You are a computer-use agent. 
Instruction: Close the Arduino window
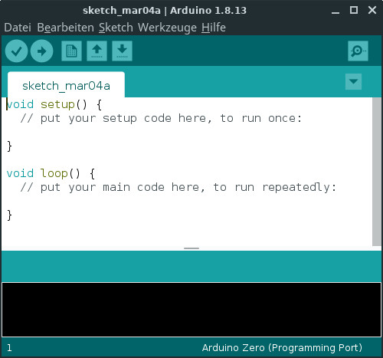coord(372,10)
